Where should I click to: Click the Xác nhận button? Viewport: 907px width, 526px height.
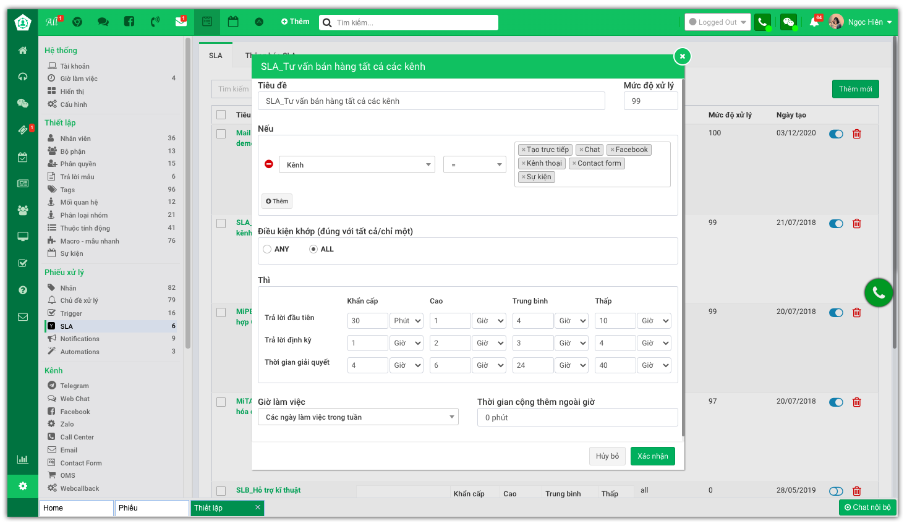point(652,456)
